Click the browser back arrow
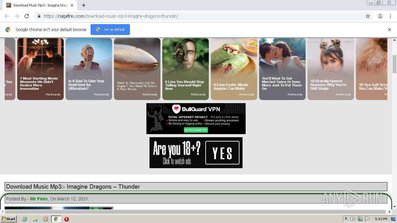The image size is (397, 223). click(x=7, y=16)
